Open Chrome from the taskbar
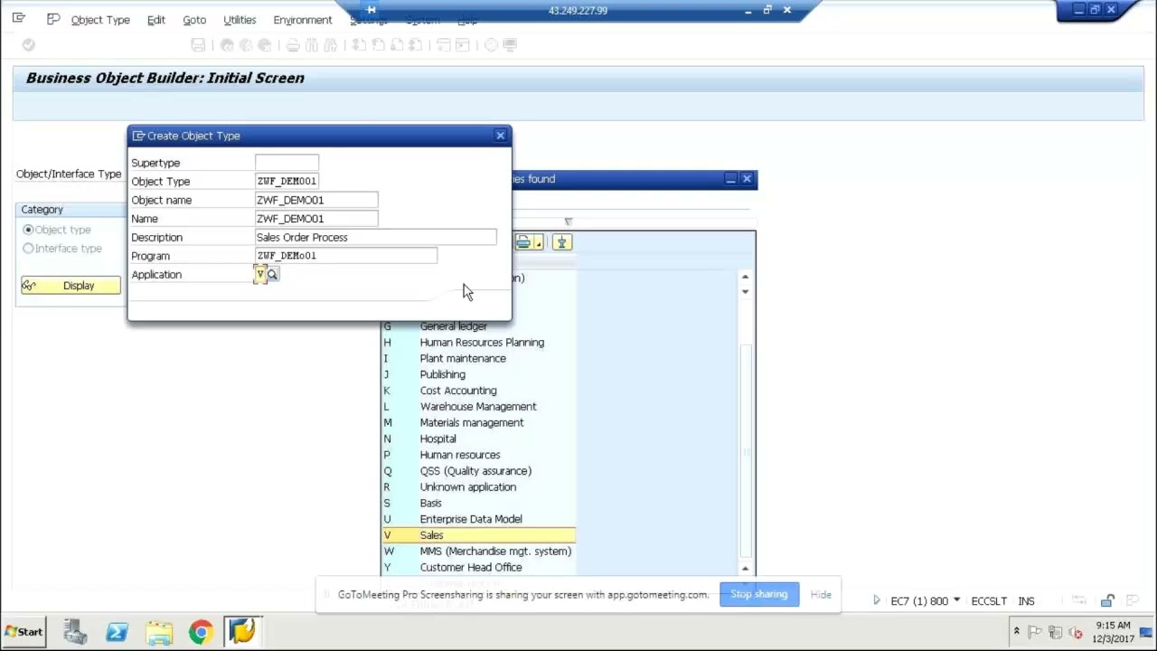 click(201, 632)
